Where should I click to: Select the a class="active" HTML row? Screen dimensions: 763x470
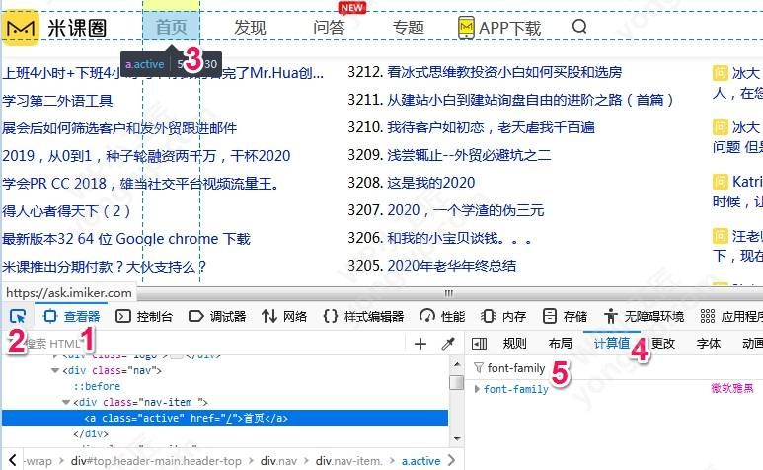[x=225, y=418]
